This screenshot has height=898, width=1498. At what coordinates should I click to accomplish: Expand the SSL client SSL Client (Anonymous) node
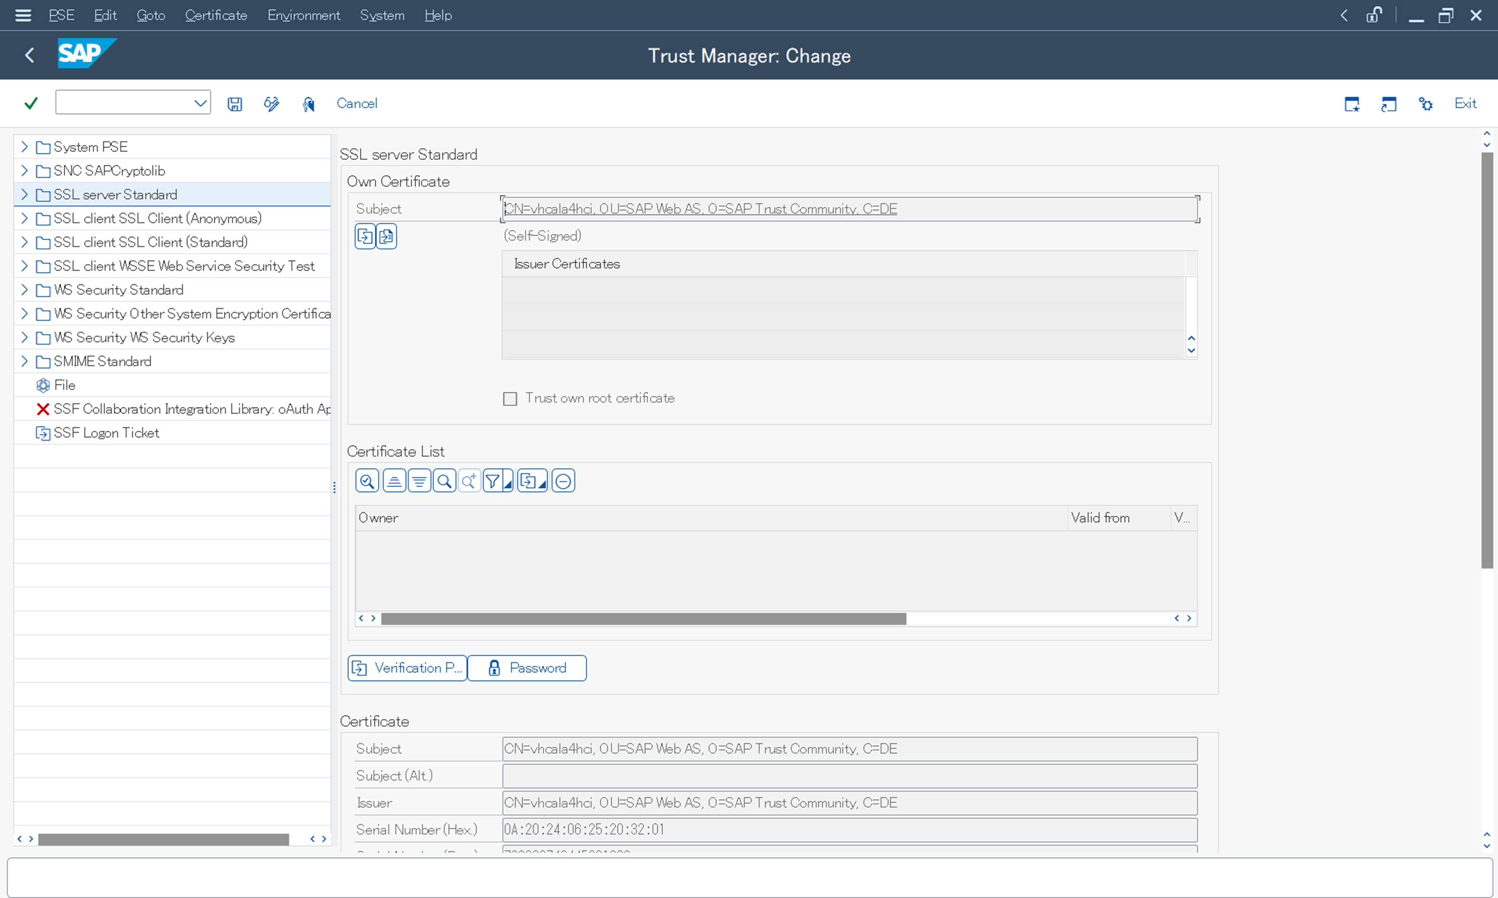click(24, 218)
